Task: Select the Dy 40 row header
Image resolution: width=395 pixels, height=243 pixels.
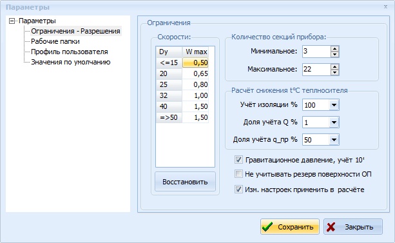Action: click(169, 106)
